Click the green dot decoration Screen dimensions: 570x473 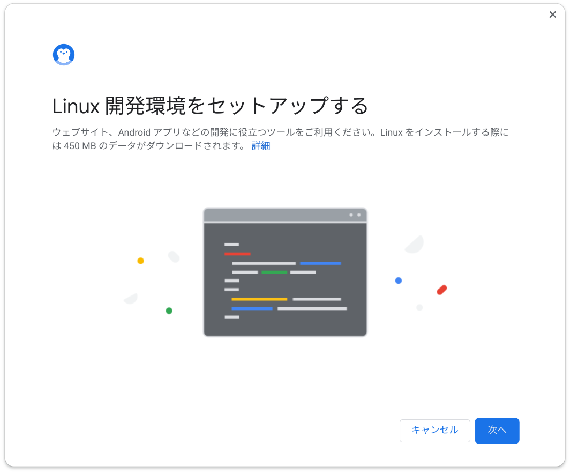click(x=169, y=311)
